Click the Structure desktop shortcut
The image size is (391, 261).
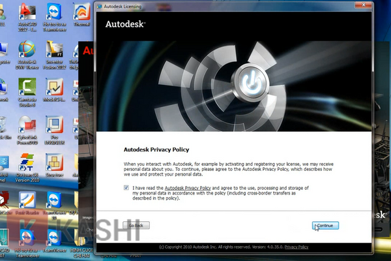(x=53, y=163)
